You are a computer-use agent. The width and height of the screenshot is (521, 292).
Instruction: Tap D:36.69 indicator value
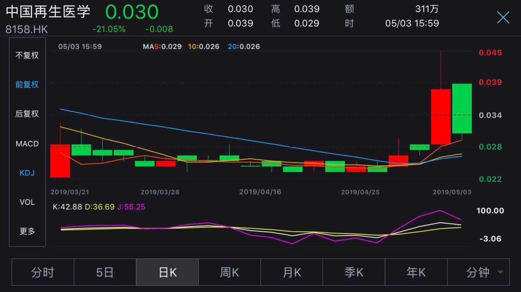pyautogui.click(x=100, y=207)
